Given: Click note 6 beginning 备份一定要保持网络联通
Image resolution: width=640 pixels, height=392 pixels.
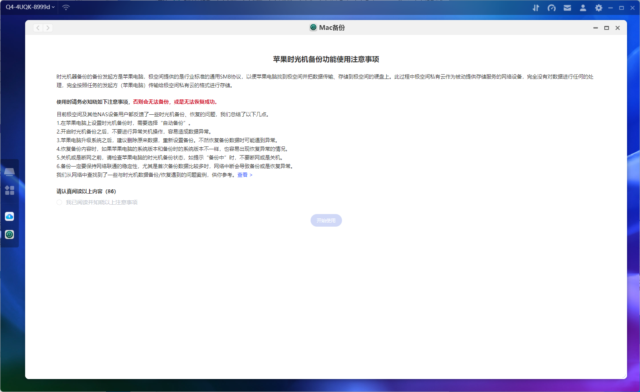Looking at the screenshot, I should 176,167.
